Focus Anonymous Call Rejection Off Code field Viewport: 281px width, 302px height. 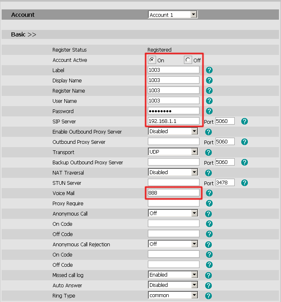174,264
